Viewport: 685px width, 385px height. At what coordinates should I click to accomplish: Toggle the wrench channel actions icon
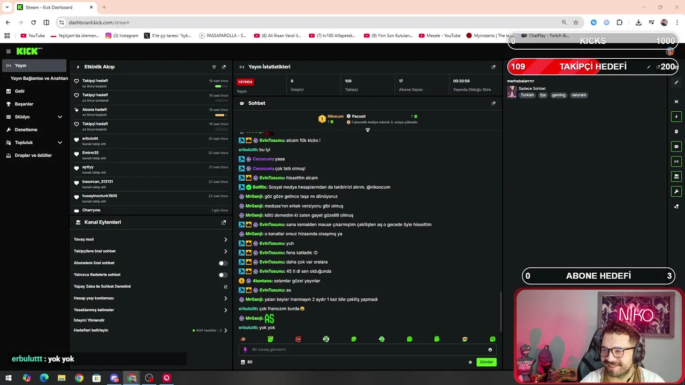(x=676, y=191)
